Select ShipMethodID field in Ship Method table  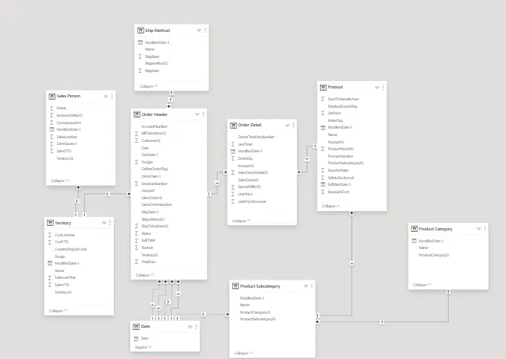click(x=156, y=63)
